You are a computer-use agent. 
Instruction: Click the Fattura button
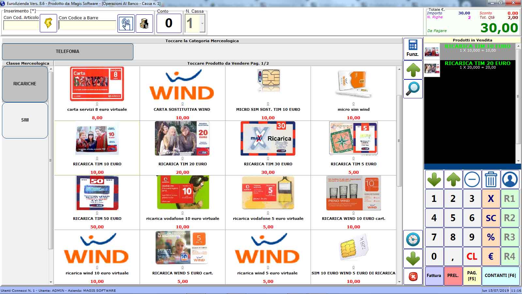coord(434,276)
